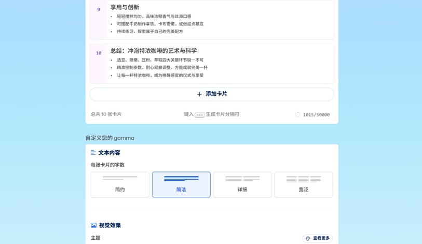
Task: Choose the 宽泛 text amount option
Action: pos(304,184)
